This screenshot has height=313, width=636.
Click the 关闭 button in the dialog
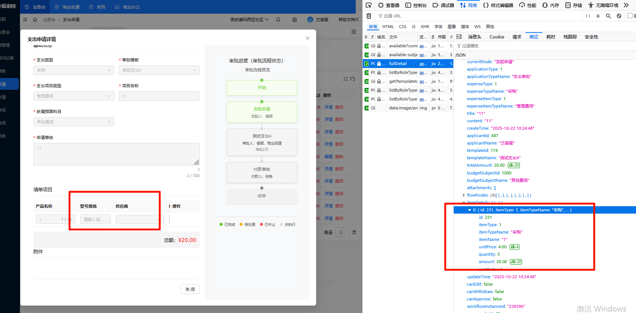(x=190, y=289)
